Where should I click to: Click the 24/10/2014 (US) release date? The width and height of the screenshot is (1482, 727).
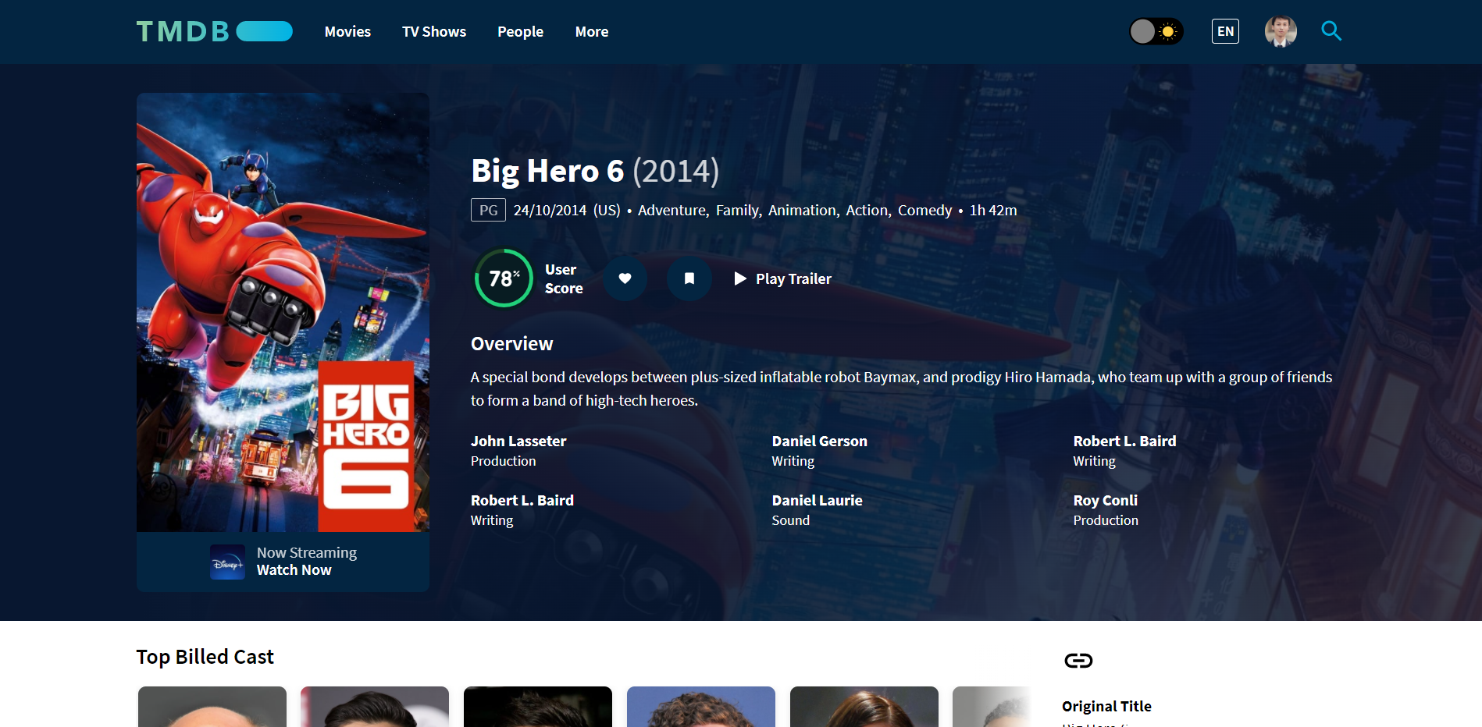click(x=567, y=211)
